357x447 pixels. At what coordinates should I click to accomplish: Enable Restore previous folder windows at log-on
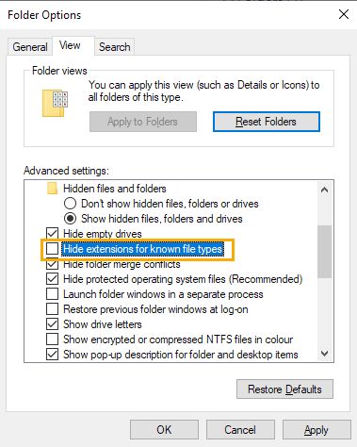click(x=52, y=309)
